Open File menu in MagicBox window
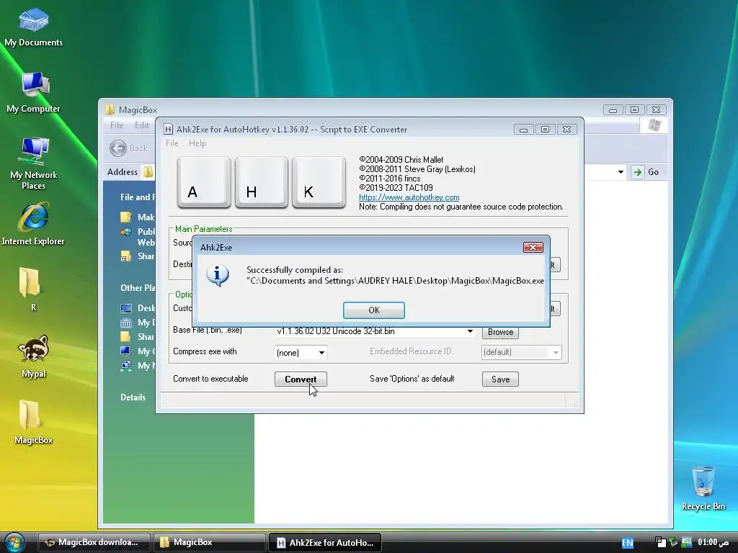 (116, 125)
